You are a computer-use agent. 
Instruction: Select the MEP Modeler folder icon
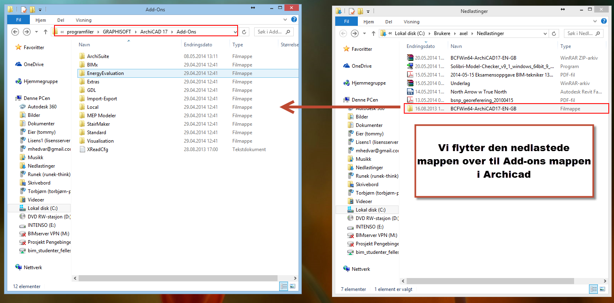[x=82, y=116]
